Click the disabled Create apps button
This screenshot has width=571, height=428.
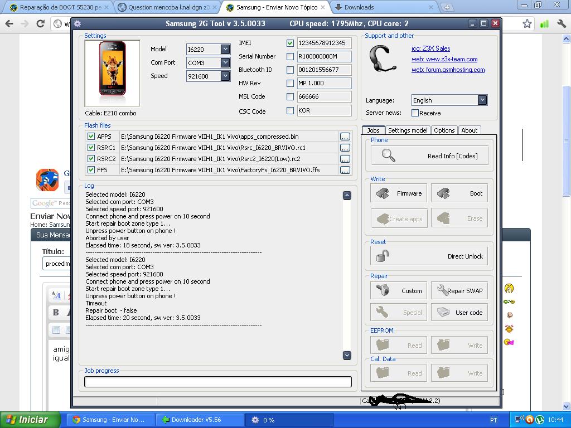pyautogui.click(x=399, y=218)
